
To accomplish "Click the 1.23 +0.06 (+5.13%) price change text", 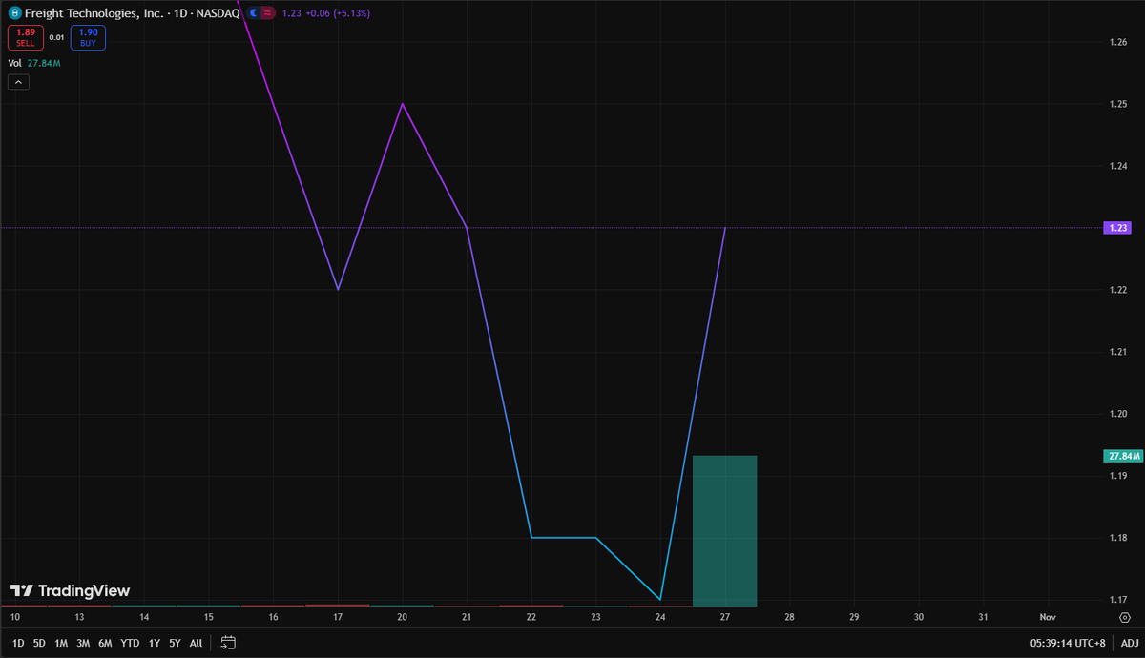I will click(x=326, y=13).
